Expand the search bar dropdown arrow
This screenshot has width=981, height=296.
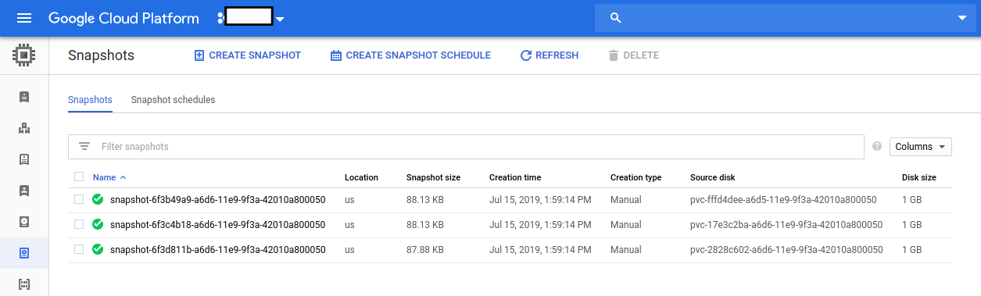click(x=962, y=18)
